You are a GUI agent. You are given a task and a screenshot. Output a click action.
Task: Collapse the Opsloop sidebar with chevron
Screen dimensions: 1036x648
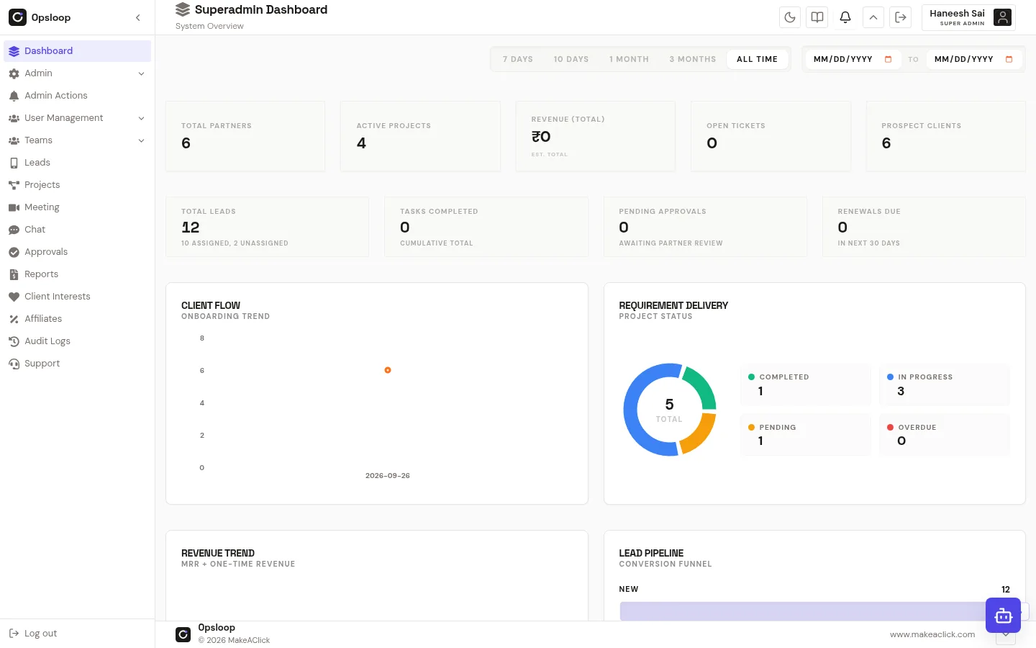(x=138, y=17)
